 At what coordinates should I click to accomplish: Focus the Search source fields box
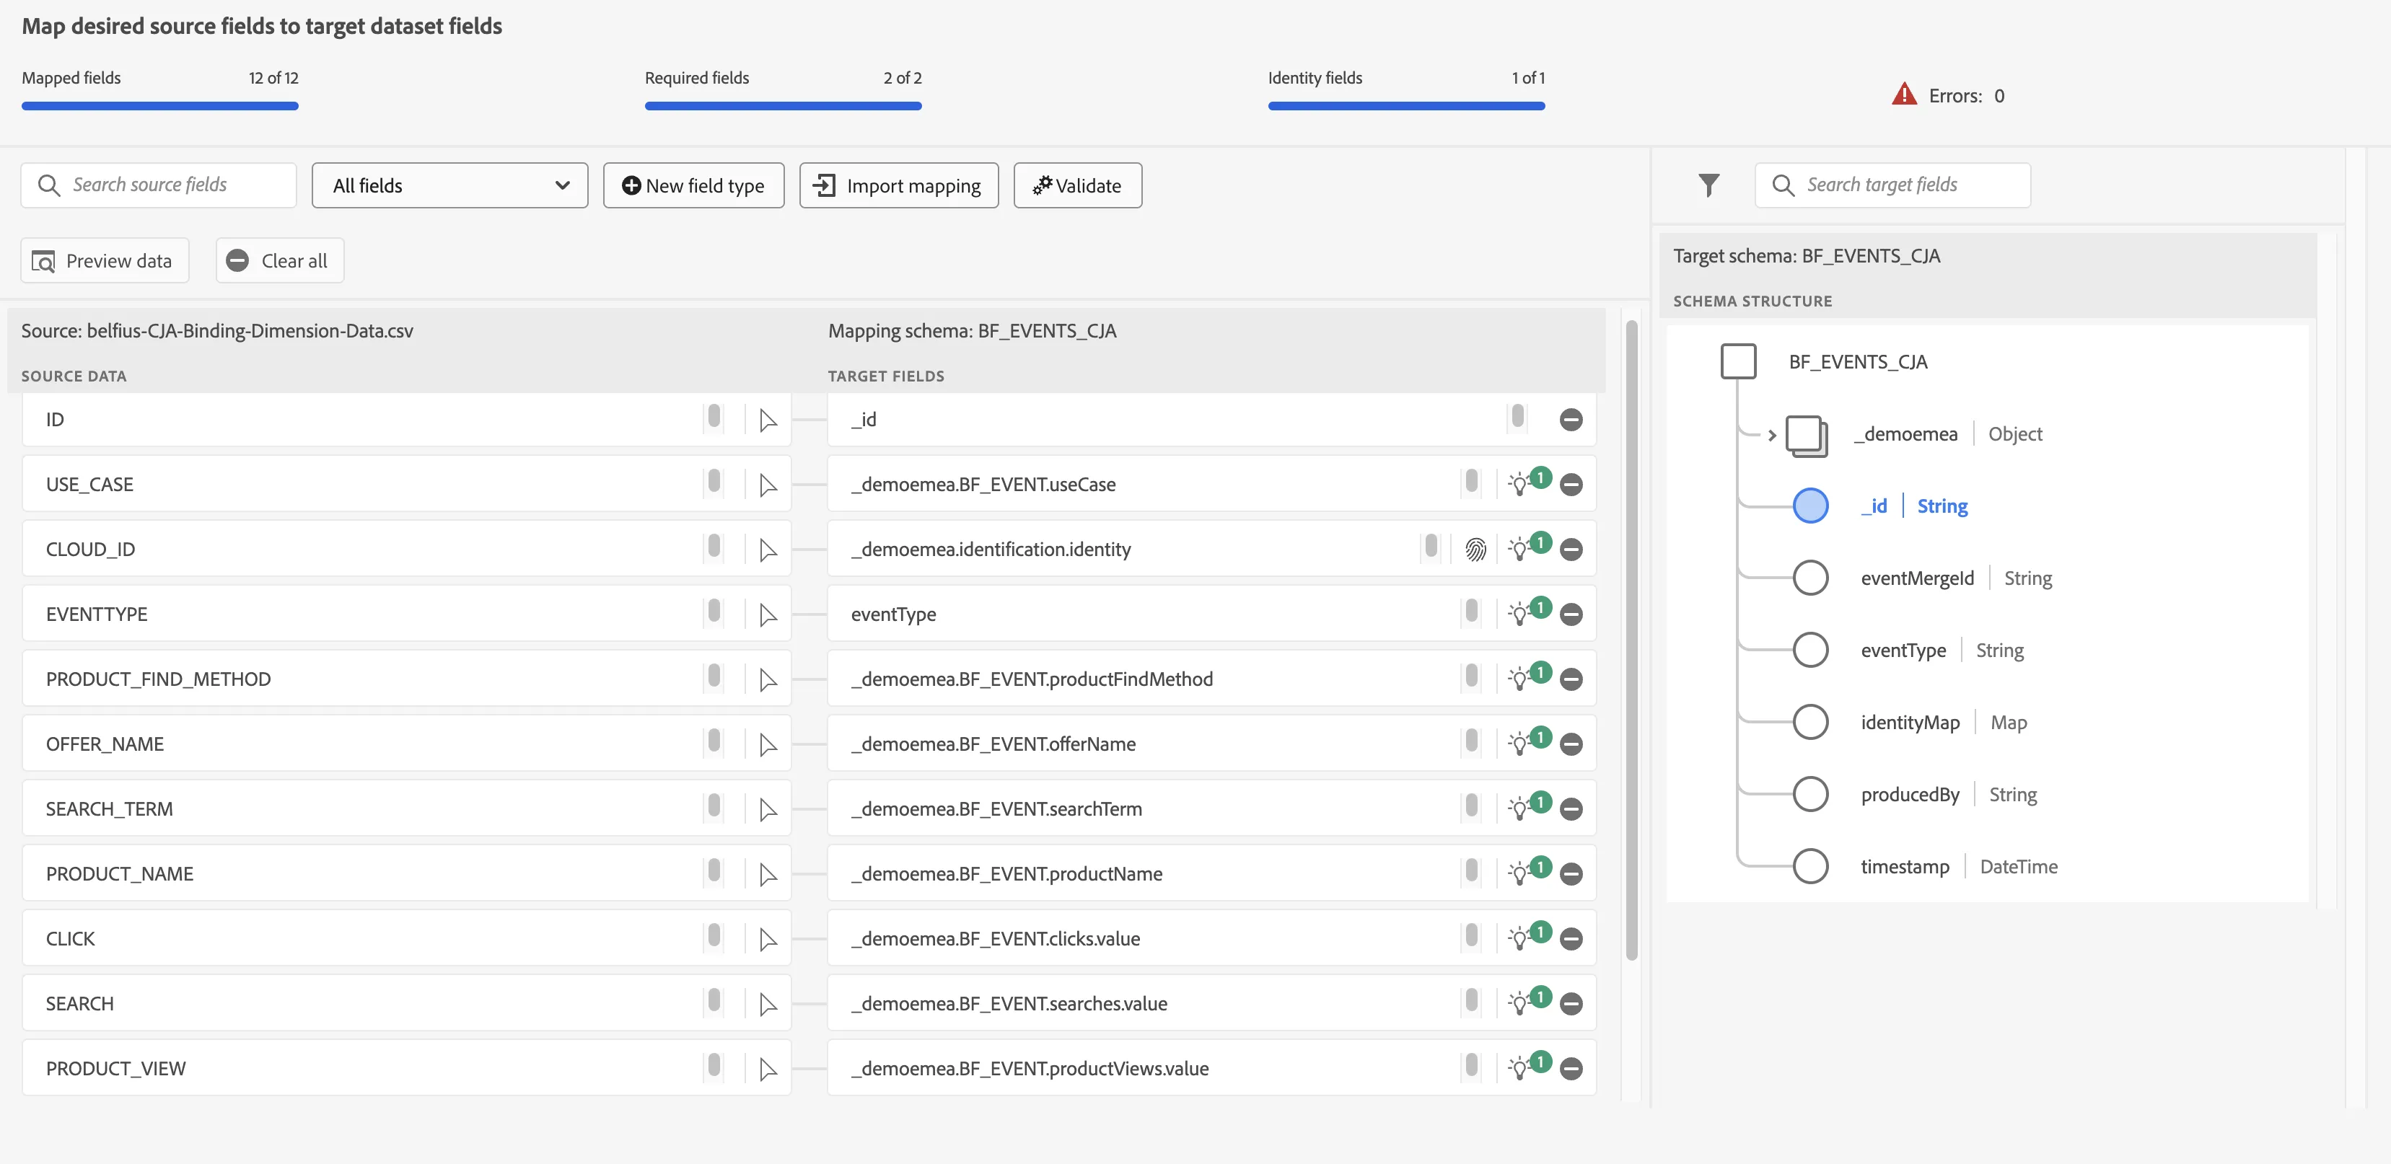[x=159, y=185]
